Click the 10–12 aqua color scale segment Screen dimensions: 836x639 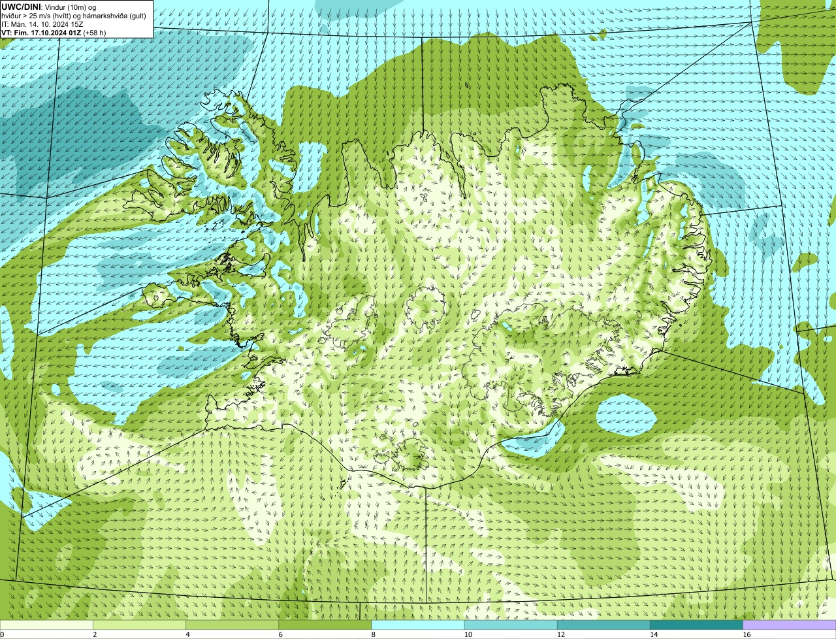click(511, 625)
